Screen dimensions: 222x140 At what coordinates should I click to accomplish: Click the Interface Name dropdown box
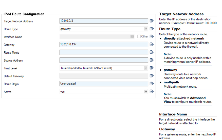coord(97,37)
